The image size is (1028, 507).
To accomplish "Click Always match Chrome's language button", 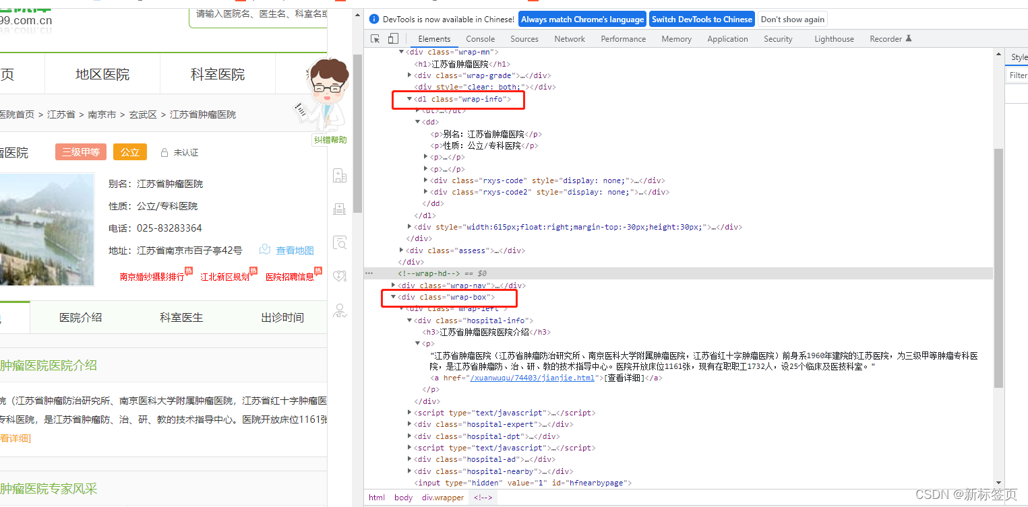I will pos(582,20).
